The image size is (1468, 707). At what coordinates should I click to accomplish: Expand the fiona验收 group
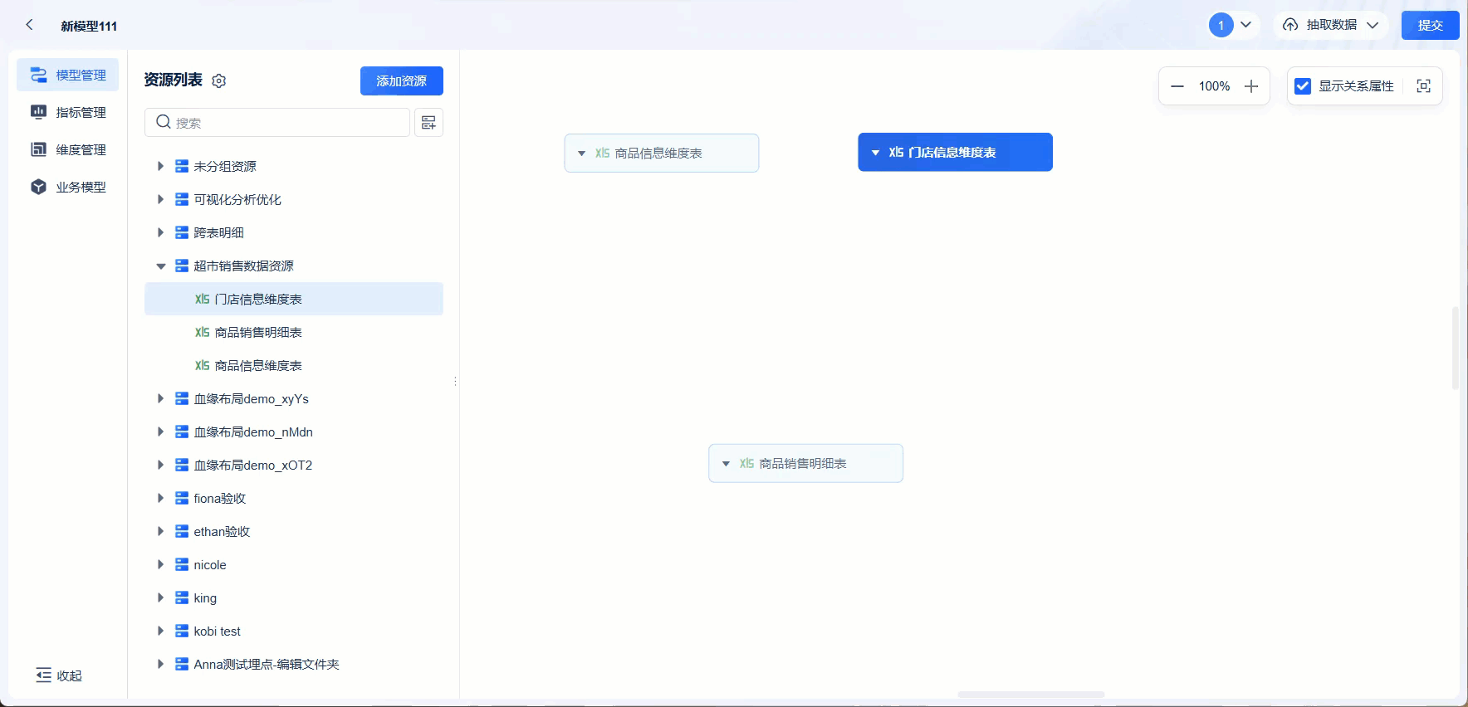160,498
